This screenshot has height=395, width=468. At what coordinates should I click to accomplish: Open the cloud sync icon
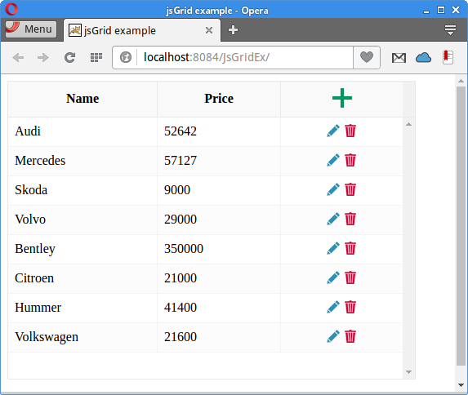[x=423, y=57]
